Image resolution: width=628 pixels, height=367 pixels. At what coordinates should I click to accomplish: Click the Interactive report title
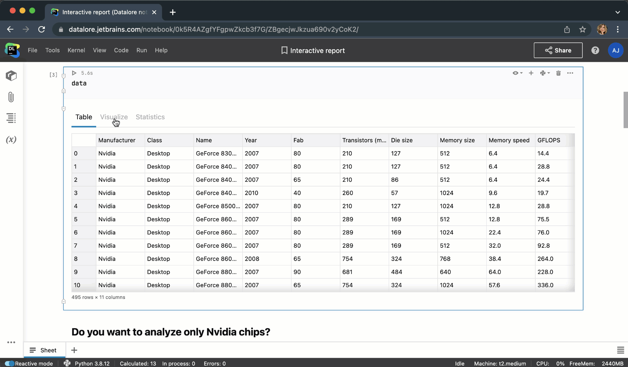tap(317, 51)
